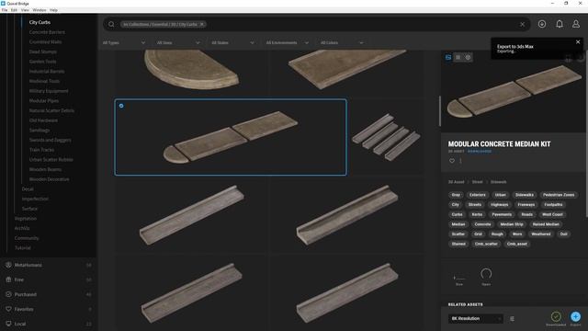
Task: Click the Raised Median tag
Action: (546, 224)
